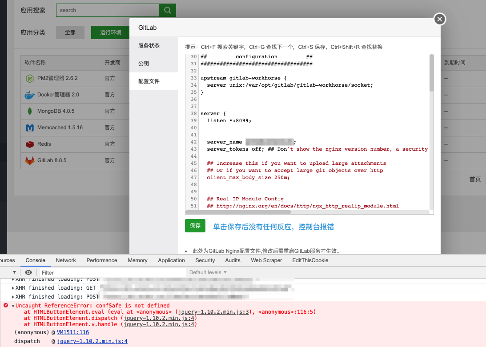
Task: Open the jquery-1.10.2.min.js:3 eval link
Action: click(213, 312)
